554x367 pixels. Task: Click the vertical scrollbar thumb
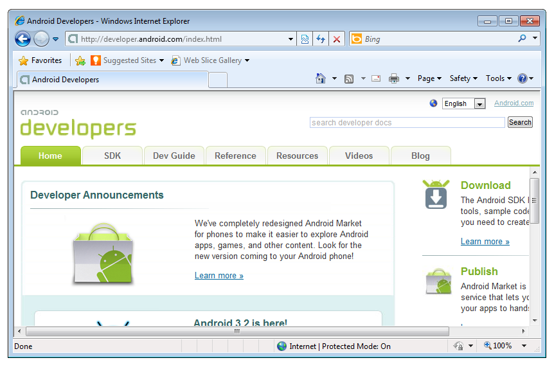pyautogui.click(x=534, y=201)
